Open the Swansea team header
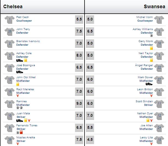The height and width of the screenshot is (146, 168). pyautogui.click(x=154, y=7)
